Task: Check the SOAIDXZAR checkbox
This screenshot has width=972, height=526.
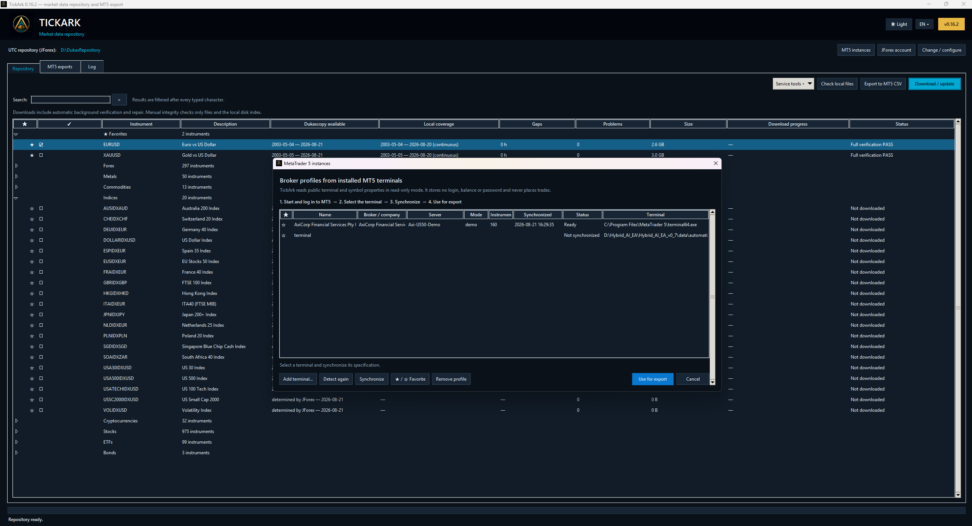Action: tap(41, 357)
